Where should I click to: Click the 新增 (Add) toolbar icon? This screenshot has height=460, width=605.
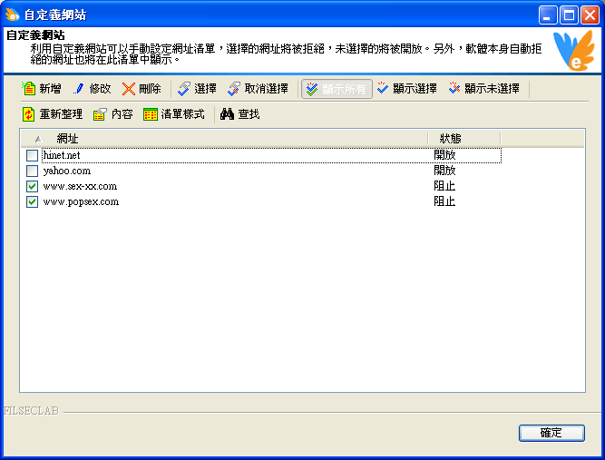click(28, 89)
